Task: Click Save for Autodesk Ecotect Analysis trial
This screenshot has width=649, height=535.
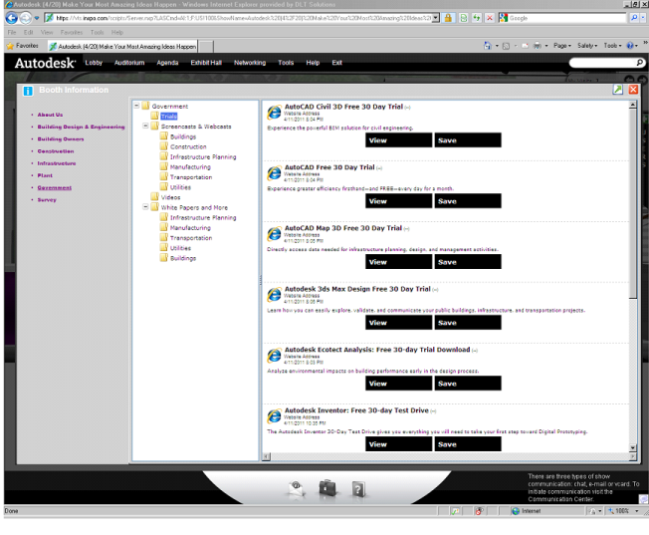Action: 468,383
